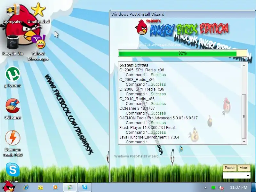Select the DAEMON Tools Pro Advanced entry
The image size is (256, 192).
point(158,118)
